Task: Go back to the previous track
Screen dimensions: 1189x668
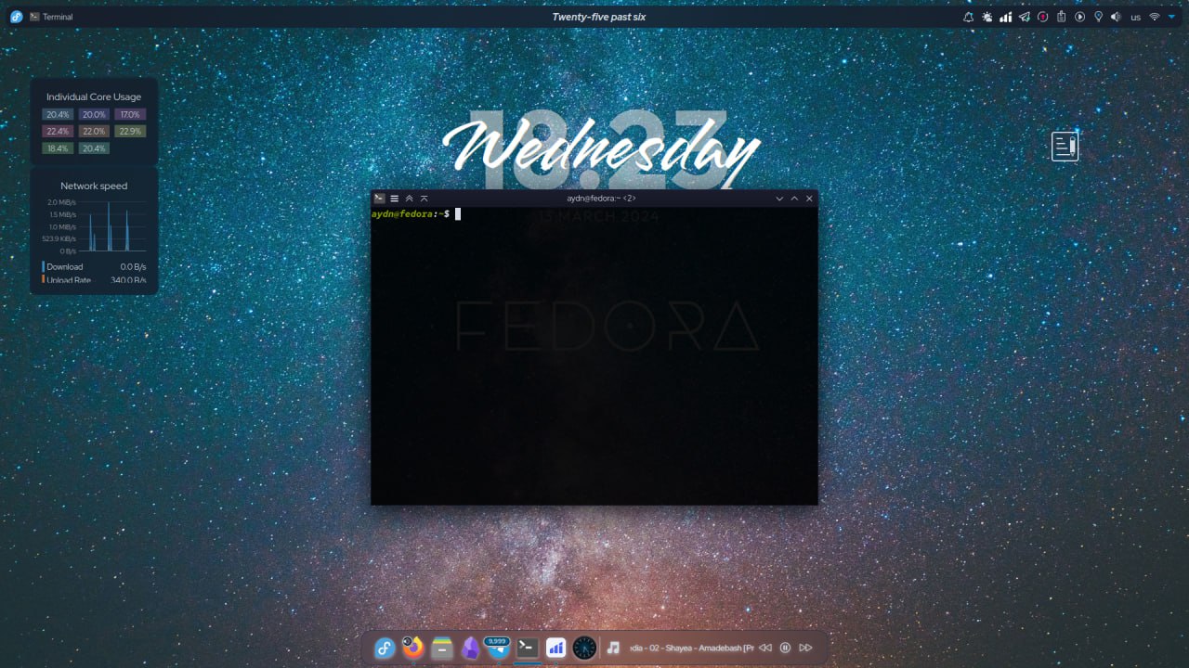Action: pos(764,648)
